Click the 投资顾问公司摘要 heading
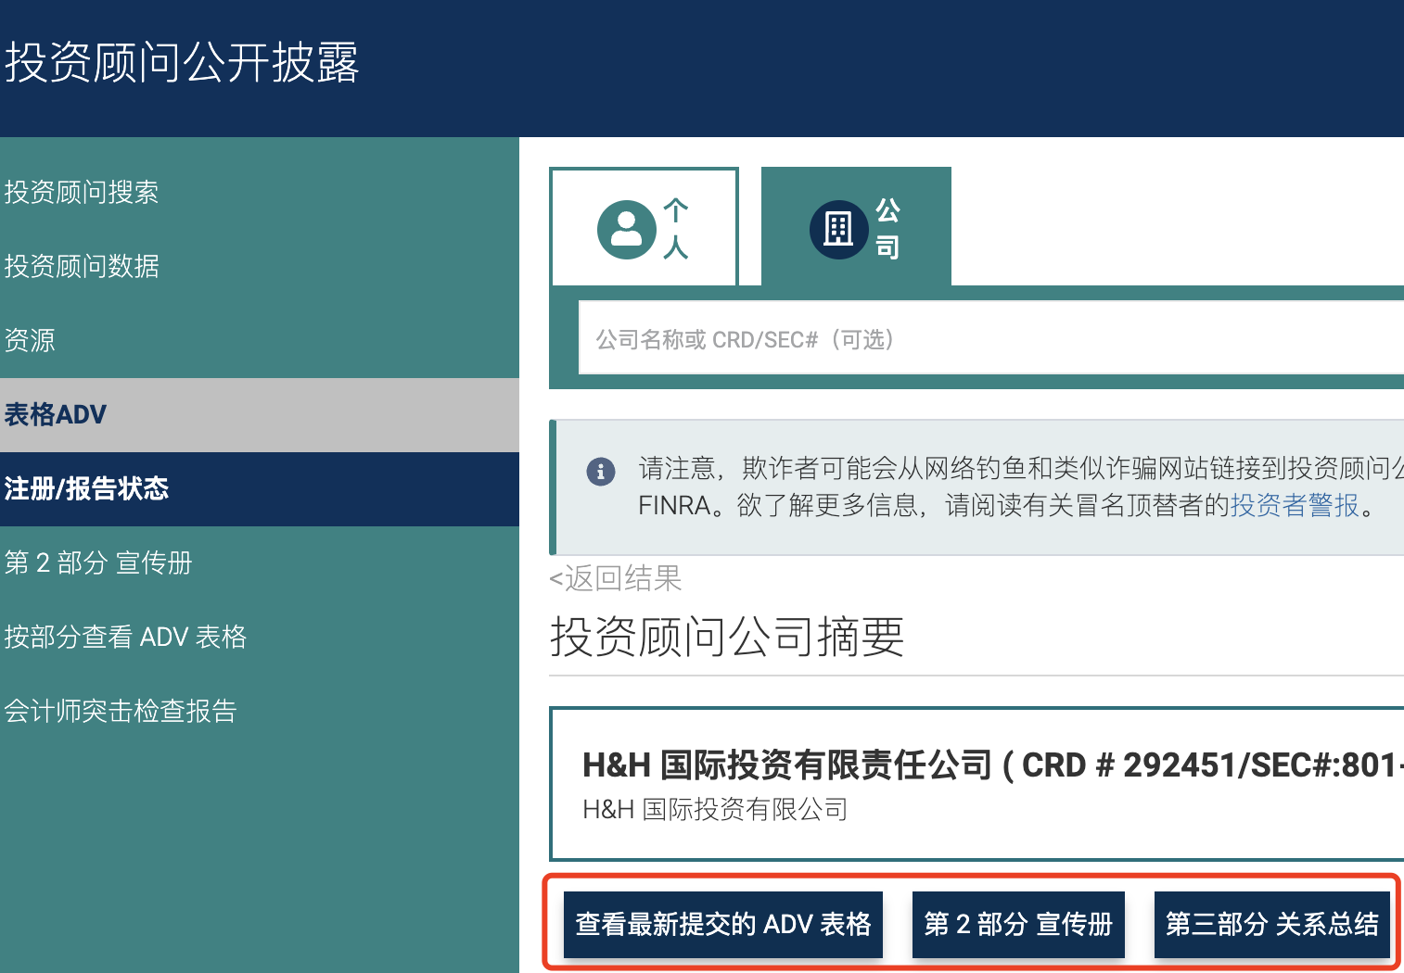This screenshot has width=1404, height=973. coord(727,638)
